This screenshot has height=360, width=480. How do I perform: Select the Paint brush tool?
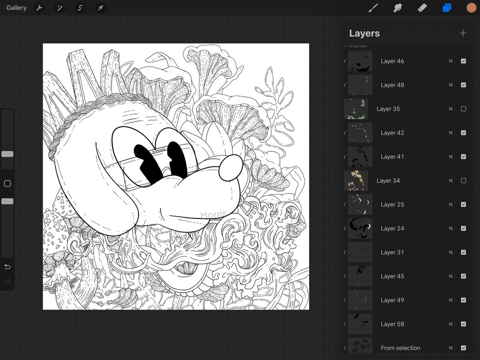click(x=373, y=8)
